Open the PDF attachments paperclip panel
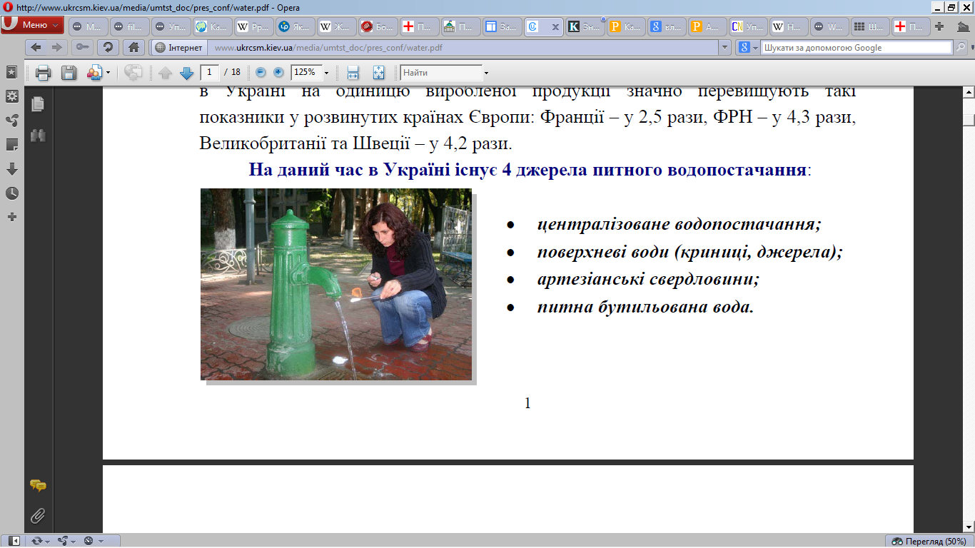Image resolution: width=975 pixels, height=548 pixels. pos(38,515)
